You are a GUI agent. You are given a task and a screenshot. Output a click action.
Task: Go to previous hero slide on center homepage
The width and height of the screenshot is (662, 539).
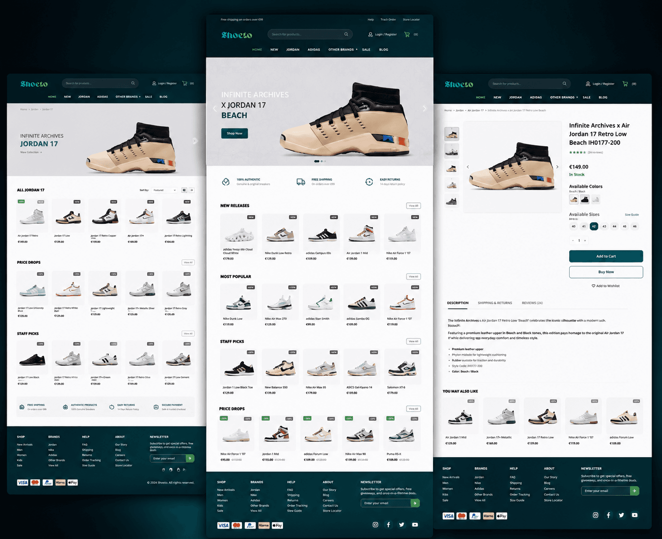coord(215,109)
